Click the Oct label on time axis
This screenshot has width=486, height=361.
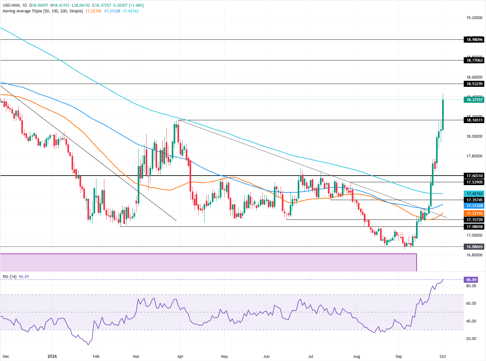pyautogui.click(x=442, y=357)
